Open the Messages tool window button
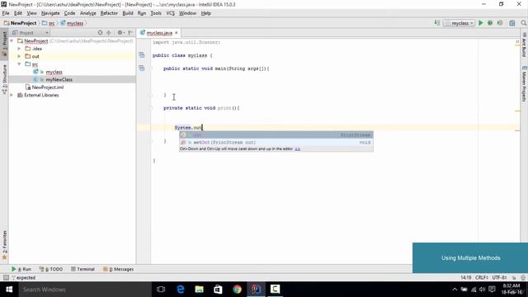 [118, 269]
